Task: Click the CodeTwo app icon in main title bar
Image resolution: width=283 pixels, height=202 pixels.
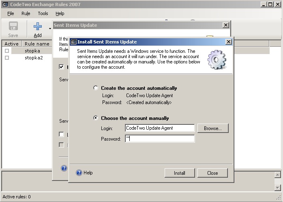Action: coord(5,4)
